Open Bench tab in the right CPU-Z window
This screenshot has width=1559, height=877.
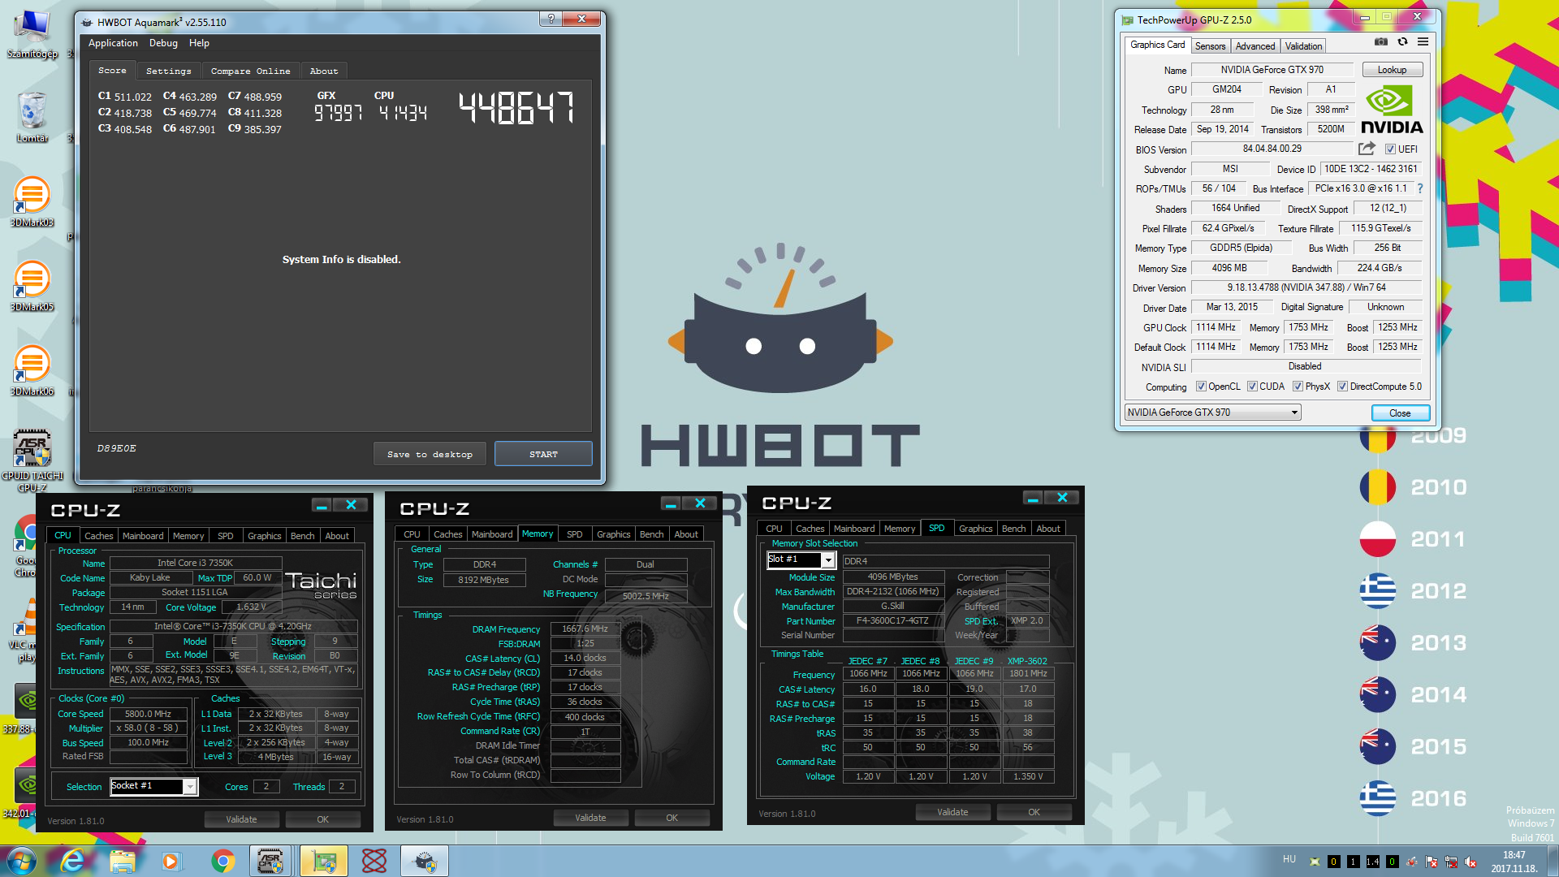[1013, 529]
